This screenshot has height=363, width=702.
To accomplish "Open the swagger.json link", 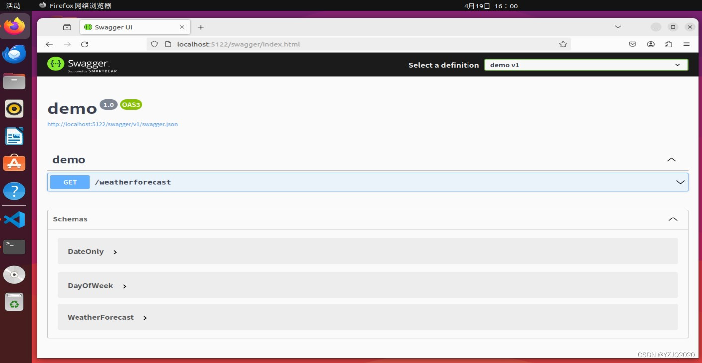I will tap(112, 124).
